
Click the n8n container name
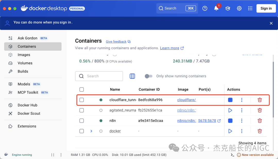click(112, 121)
